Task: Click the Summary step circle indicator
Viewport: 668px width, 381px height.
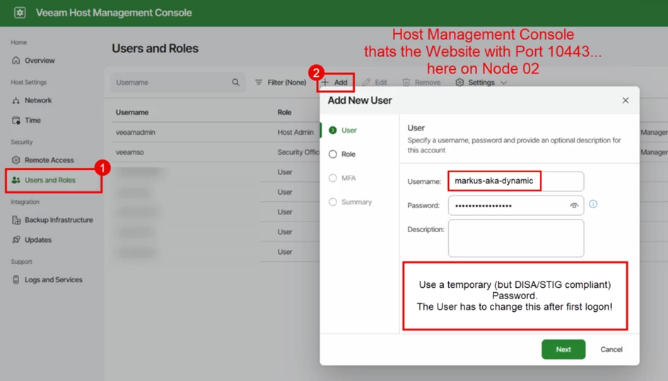Action: point(333,202)
